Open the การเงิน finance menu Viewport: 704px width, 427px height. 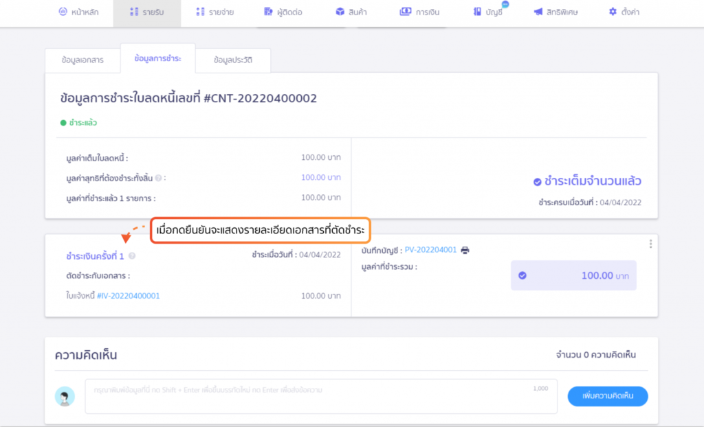click(419, 12)
